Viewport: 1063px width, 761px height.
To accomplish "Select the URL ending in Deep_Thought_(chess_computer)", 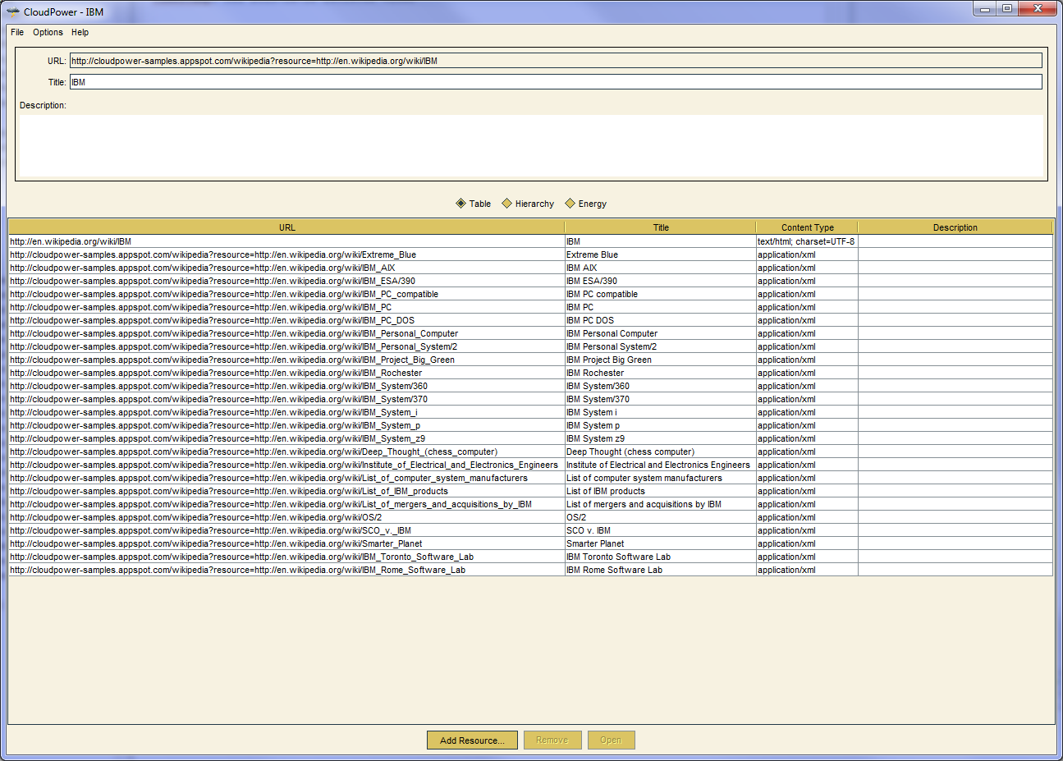I will tap(286, 452).
